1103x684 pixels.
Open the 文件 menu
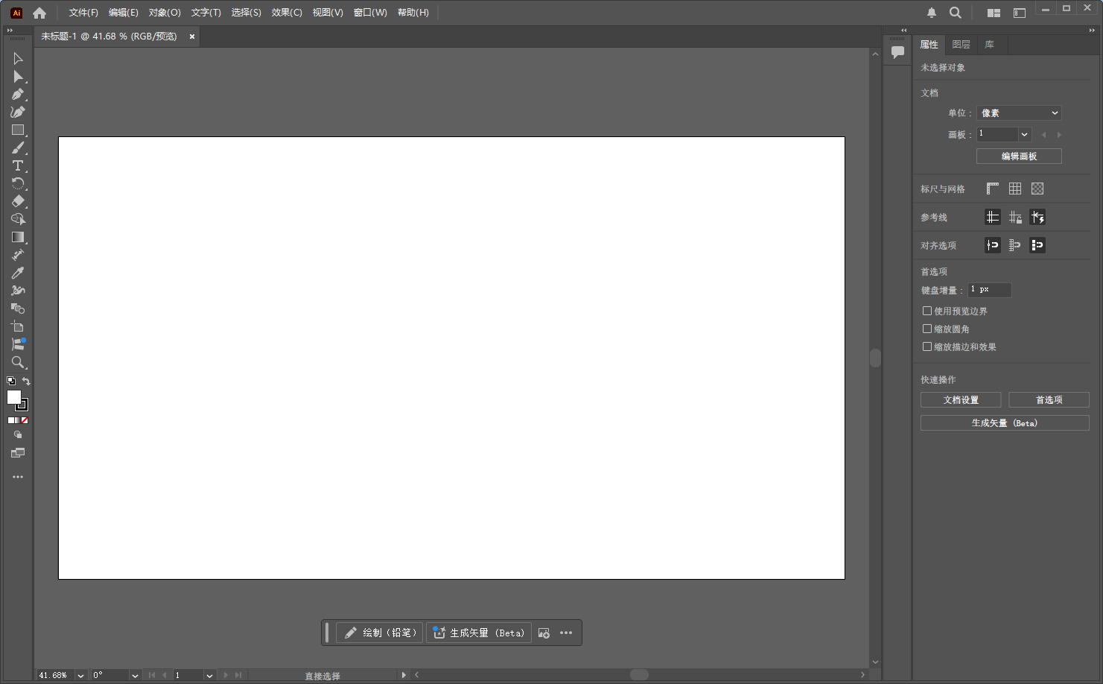(82, 12)
